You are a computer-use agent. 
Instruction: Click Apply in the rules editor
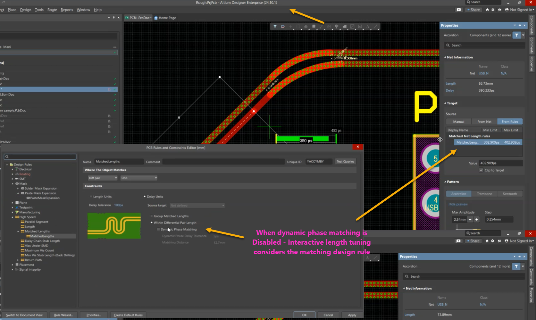[352, 315]
